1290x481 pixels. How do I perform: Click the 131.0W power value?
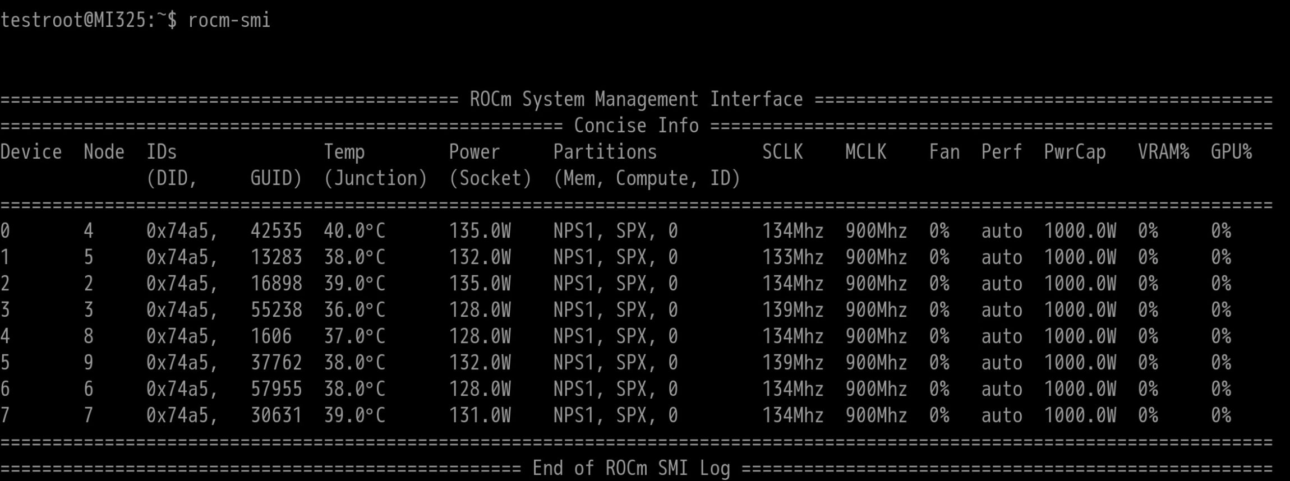(x=480, y=415)
